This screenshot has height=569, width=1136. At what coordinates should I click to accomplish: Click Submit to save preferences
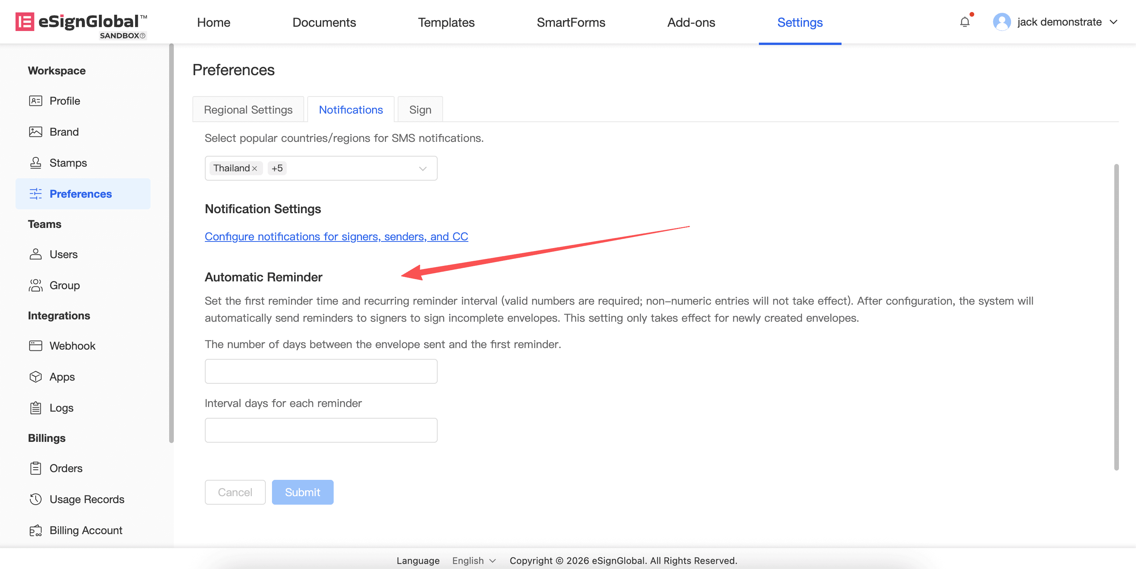point(302,492)
